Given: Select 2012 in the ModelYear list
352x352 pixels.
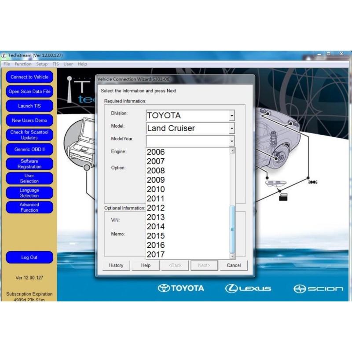Looking at the screenshot, I should pos(188,208).
